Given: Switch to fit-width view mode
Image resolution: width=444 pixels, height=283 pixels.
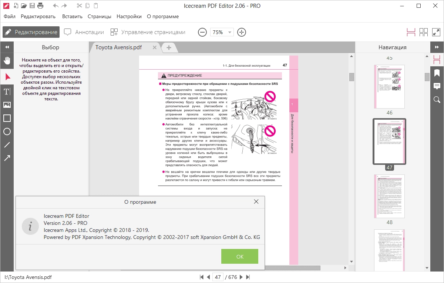Looking at the screenshot, I should [x=411, y=32].
